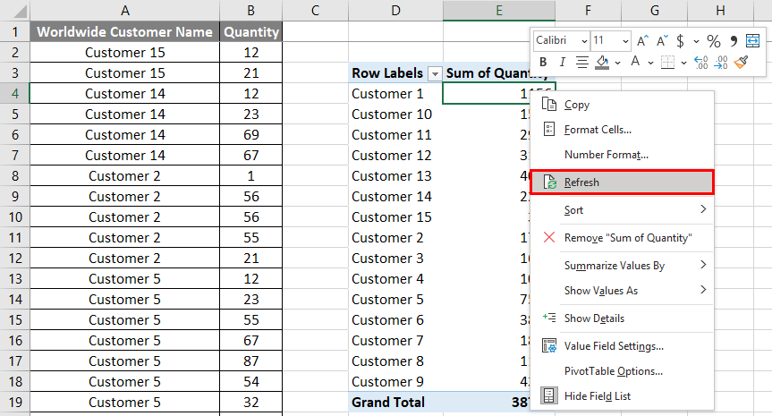The height and width of the screenshot is (416, 772).
Task: Click the Copy icon in menu
Action: tap(549, 105)
